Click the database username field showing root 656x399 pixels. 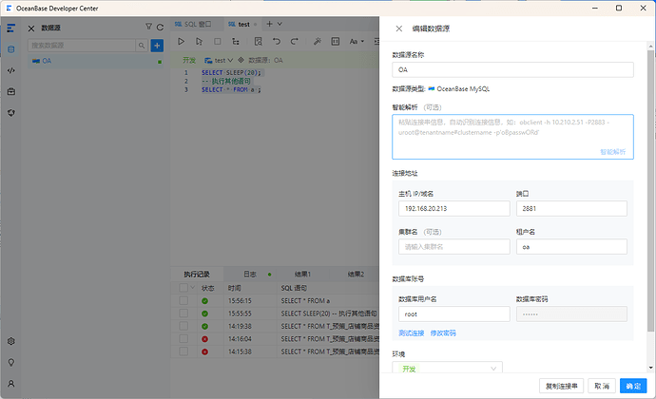click(453, 314)
